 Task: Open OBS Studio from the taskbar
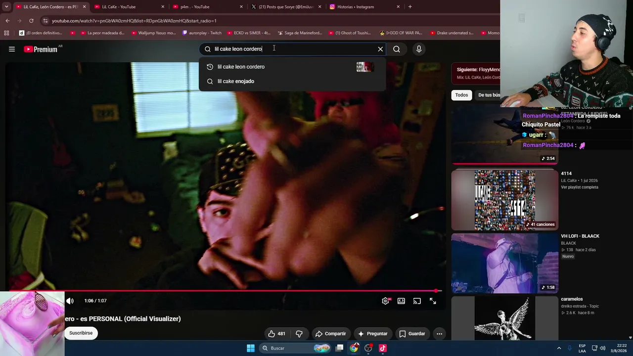click(368, 348)
